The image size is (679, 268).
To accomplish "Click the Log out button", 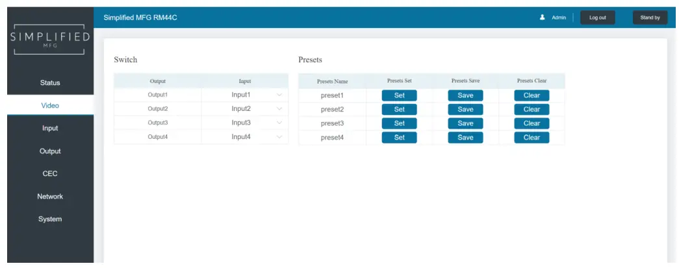I will pos(598,18).
